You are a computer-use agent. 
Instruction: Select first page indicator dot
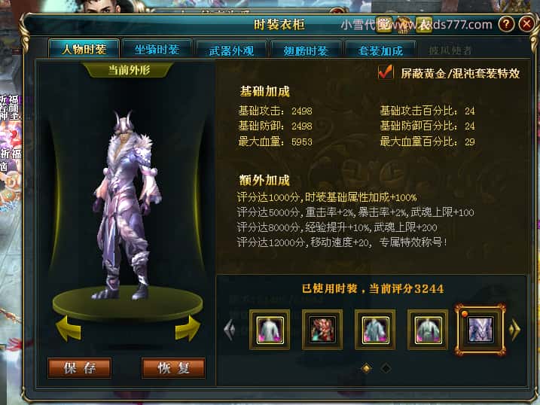(367, 369)
